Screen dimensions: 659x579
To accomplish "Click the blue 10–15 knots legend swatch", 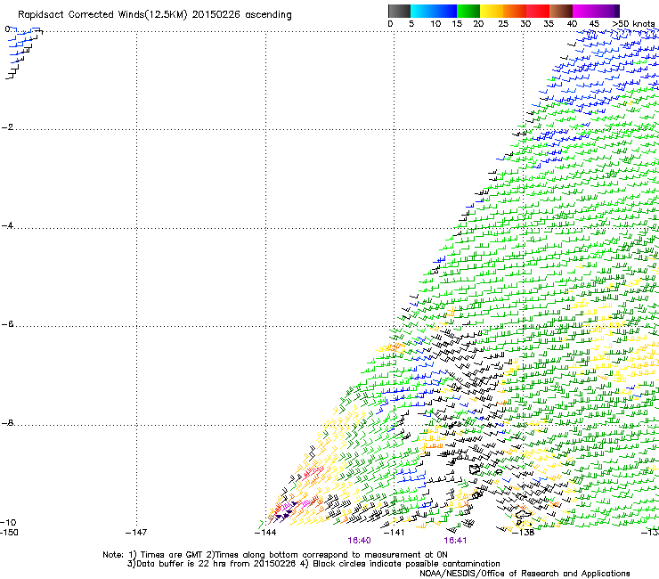I will 445,11.
